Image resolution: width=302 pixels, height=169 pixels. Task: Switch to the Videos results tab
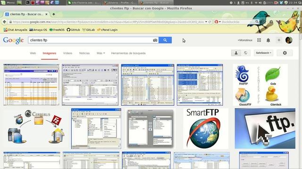tap(67, 53)
